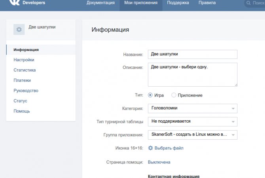
Task: Go to Руководство in the sidebar
Action: point(26,91)
